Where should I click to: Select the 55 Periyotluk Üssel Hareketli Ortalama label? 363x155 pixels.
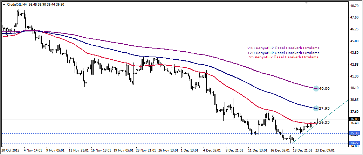[284, 57]
